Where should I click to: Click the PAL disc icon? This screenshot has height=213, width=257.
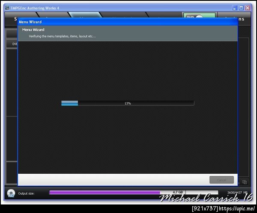pyautogui.click(x=11, y=193)
